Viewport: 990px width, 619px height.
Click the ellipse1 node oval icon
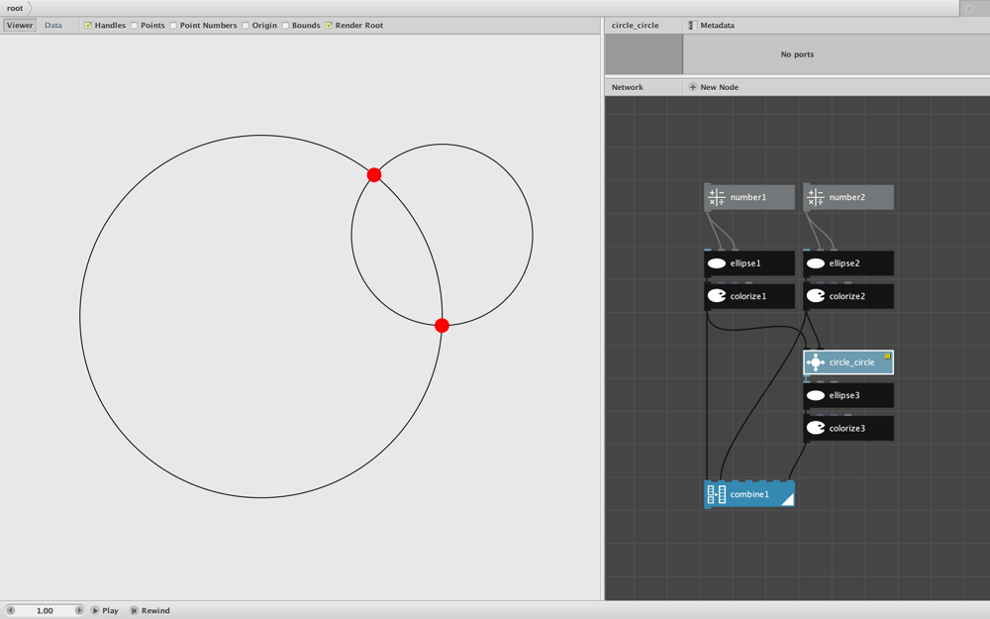717,263
